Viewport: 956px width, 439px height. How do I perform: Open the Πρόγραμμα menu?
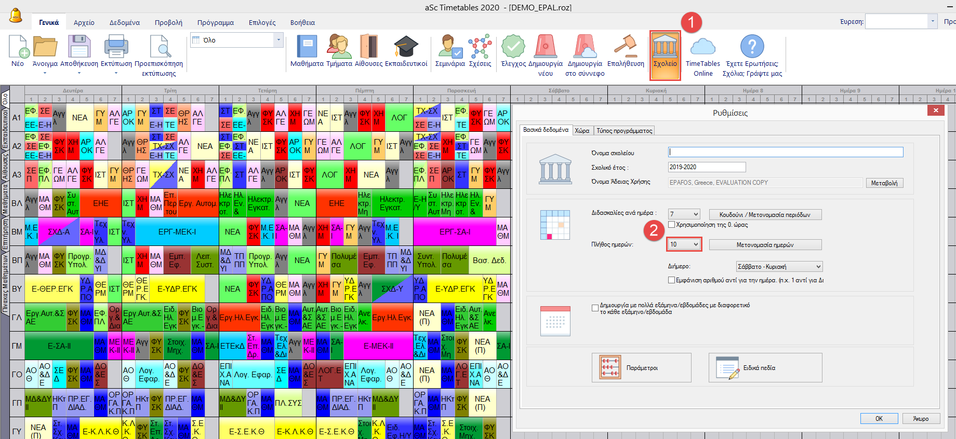[215, 22]
